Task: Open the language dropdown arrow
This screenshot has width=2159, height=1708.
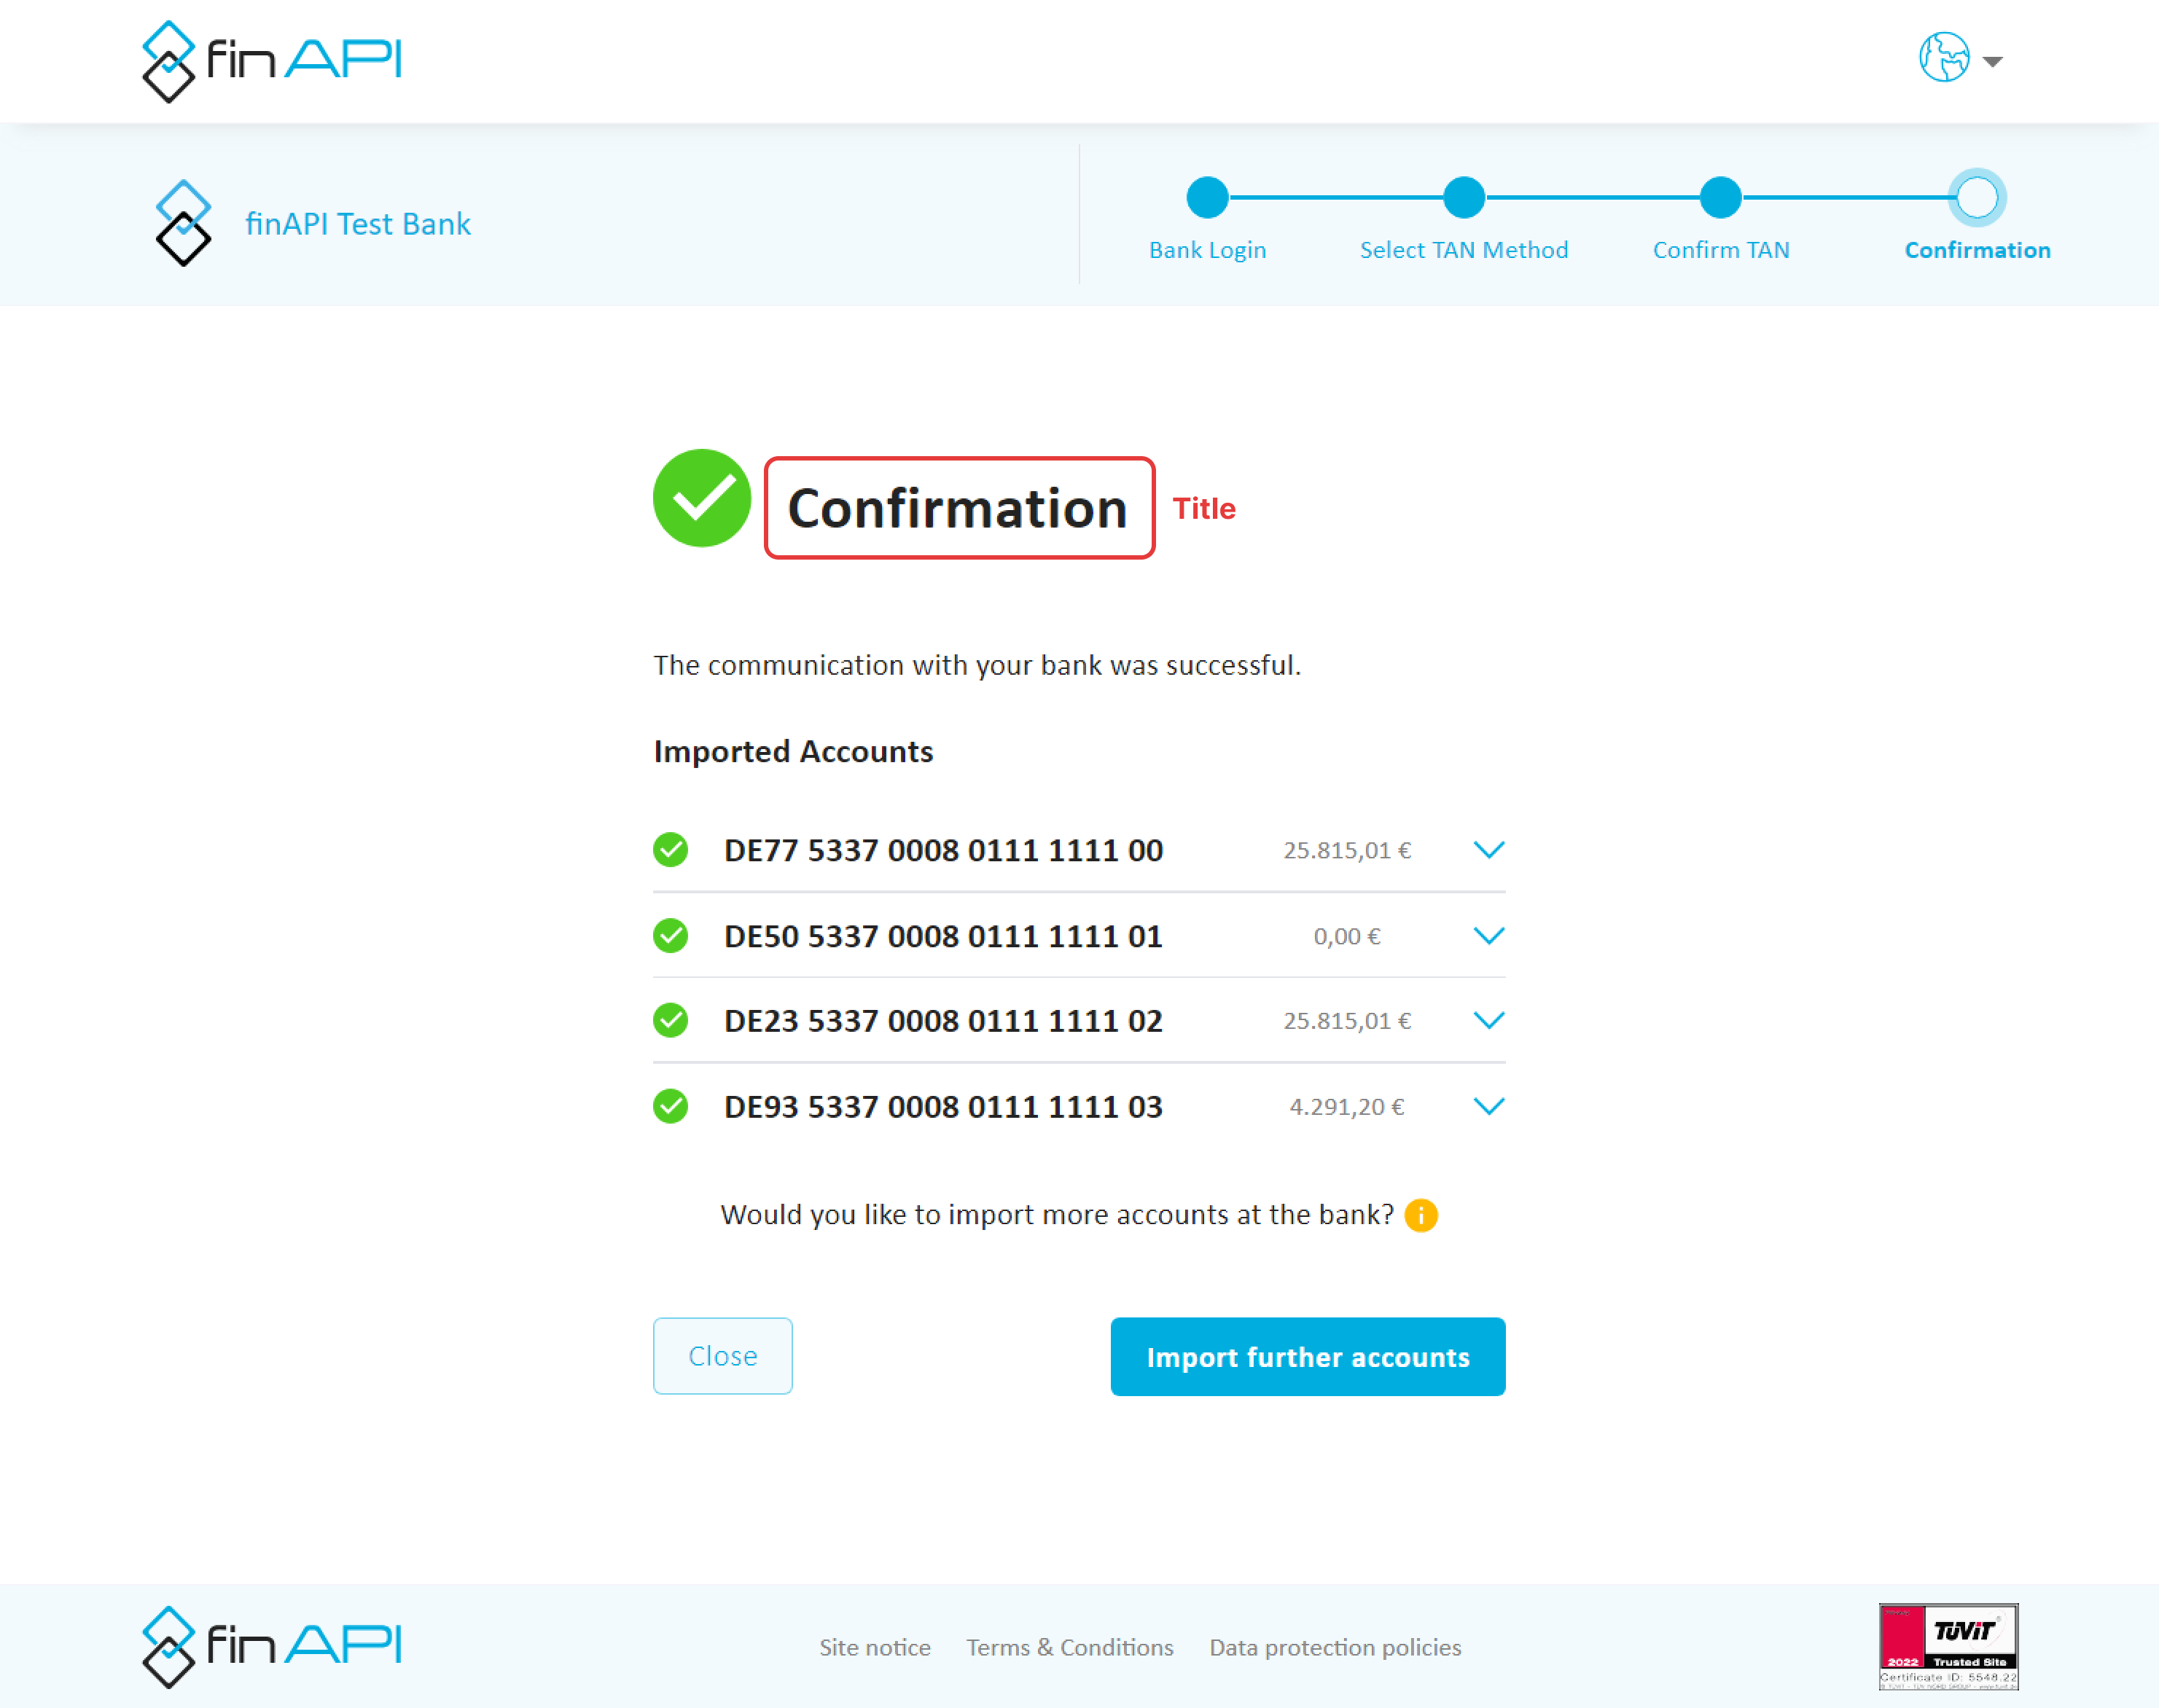Action: [x=1993, y=62]
